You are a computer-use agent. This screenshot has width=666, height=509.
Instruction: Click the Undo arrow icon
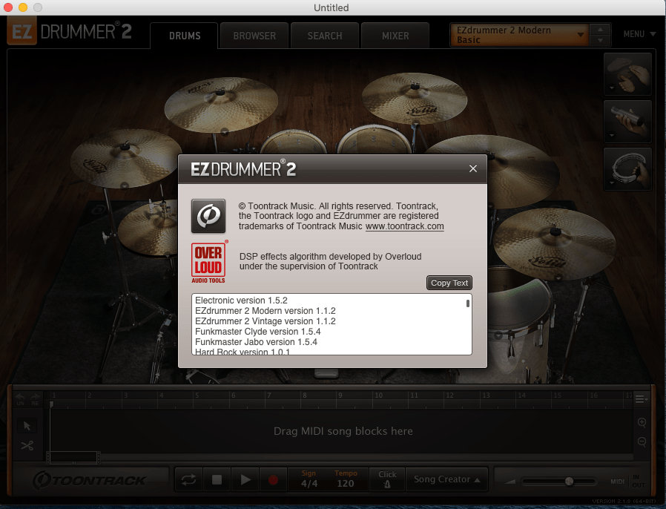[20, 398]
